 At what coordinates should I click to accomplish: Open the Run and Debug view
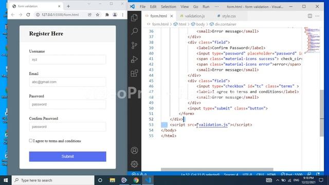coord(134,60)
